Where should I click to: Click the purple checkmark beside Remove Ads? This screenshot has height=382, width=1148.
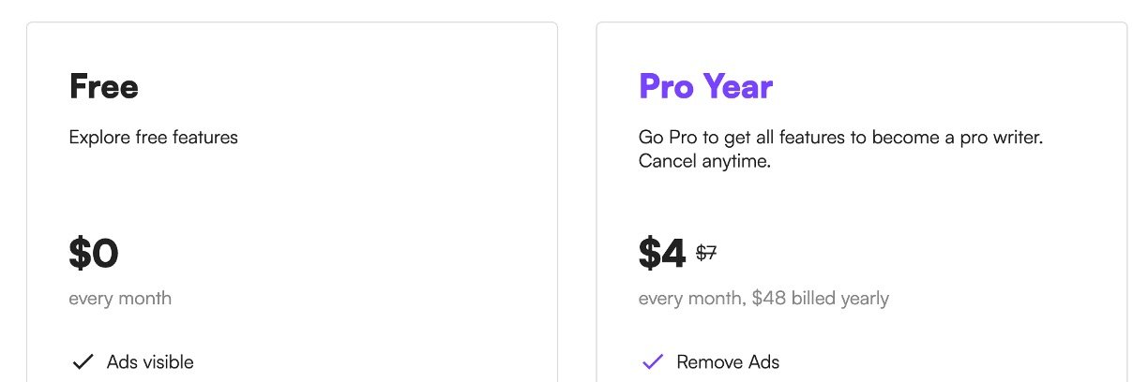click(652, 362)
